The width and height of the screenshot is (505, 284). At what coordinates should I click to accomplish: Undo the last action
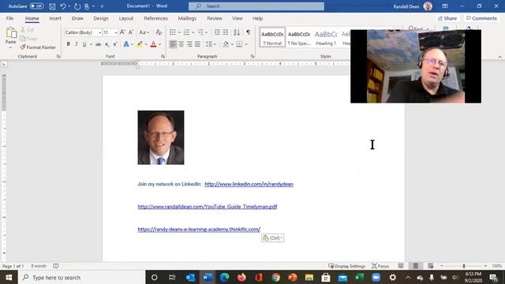click(x=63, y=6)
